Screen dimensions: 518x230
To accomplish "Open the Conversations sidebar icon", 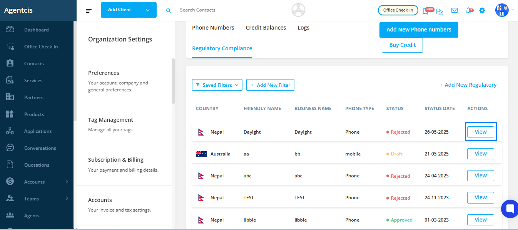I will (10, 148).
